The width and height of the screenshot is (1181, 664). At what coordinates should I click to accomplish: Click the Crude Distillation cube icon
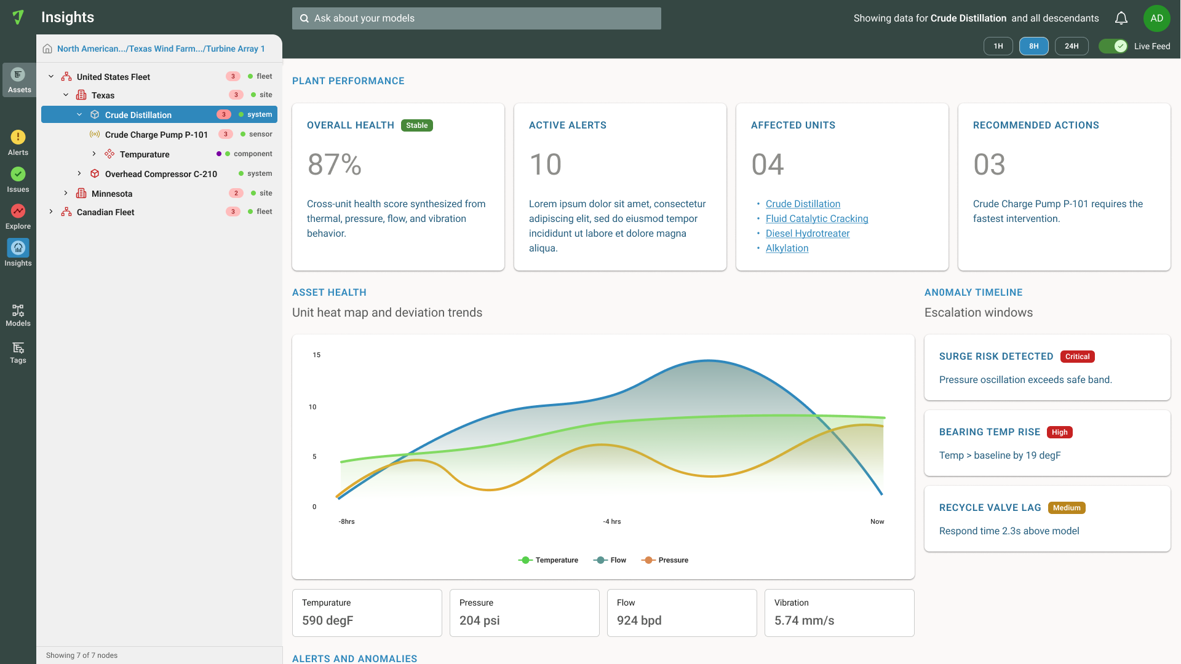[x=95, y=115]
